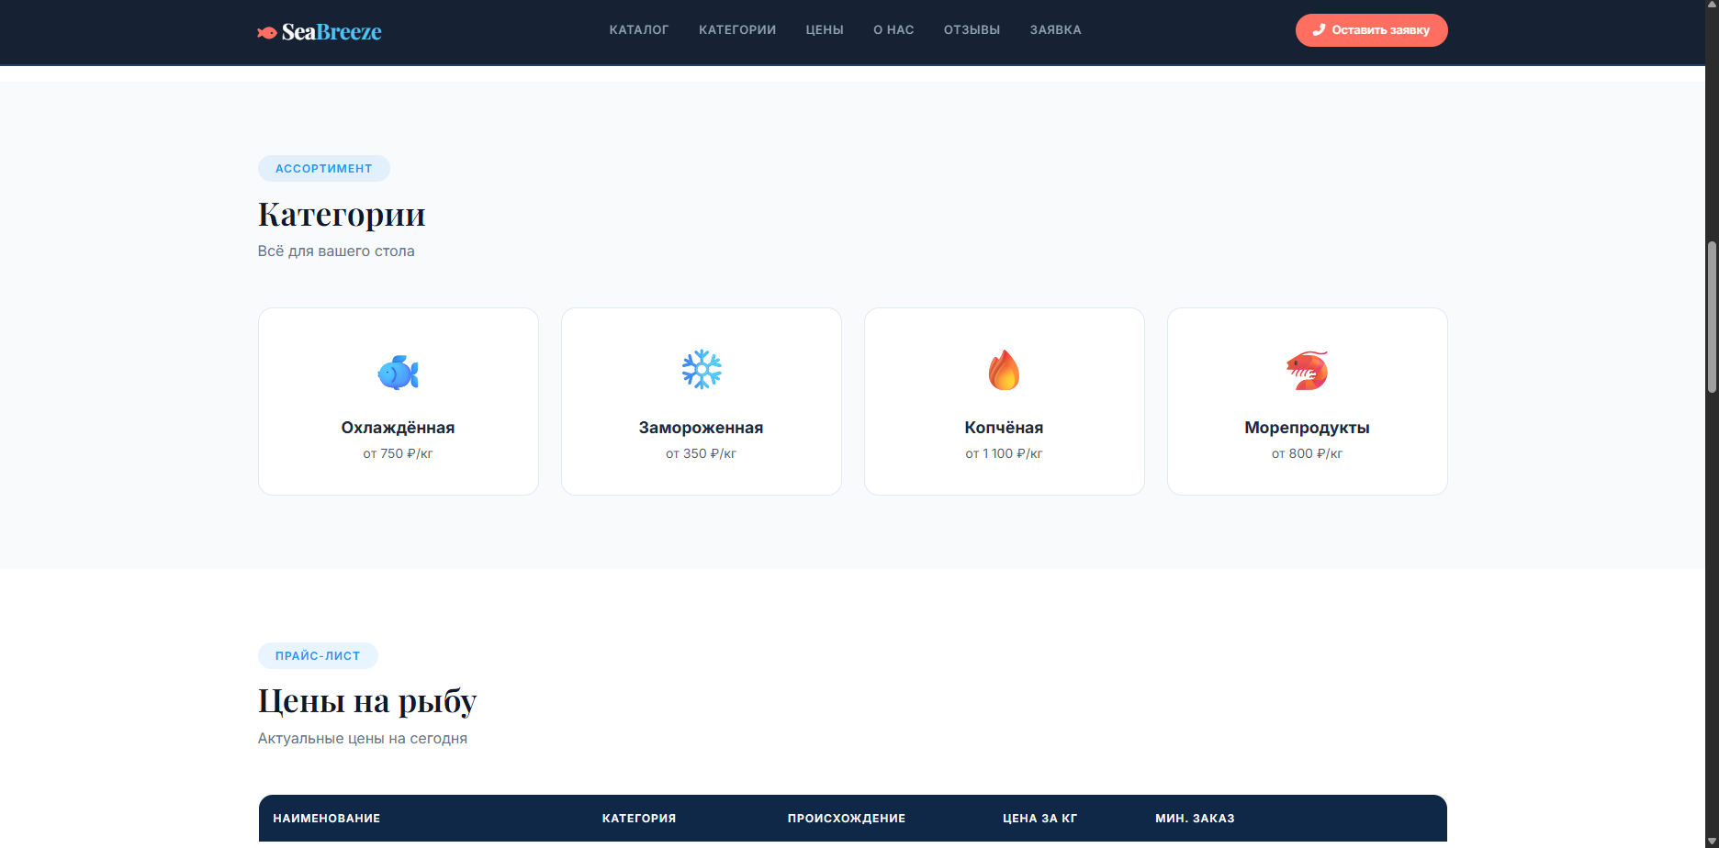Click the ЦЕНА ЗА КГ column header
The image size is (1719, 848).
coord(1040,819)
